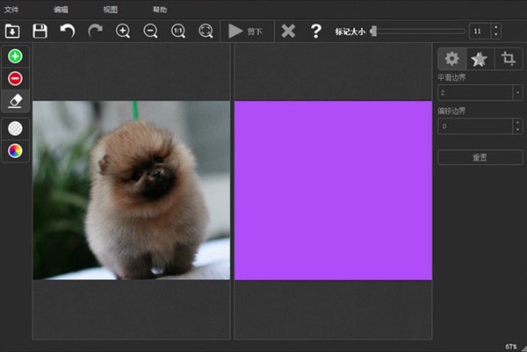Select the green foreground marker tool
Screen dimensions: 527x352
click(15, 56)
